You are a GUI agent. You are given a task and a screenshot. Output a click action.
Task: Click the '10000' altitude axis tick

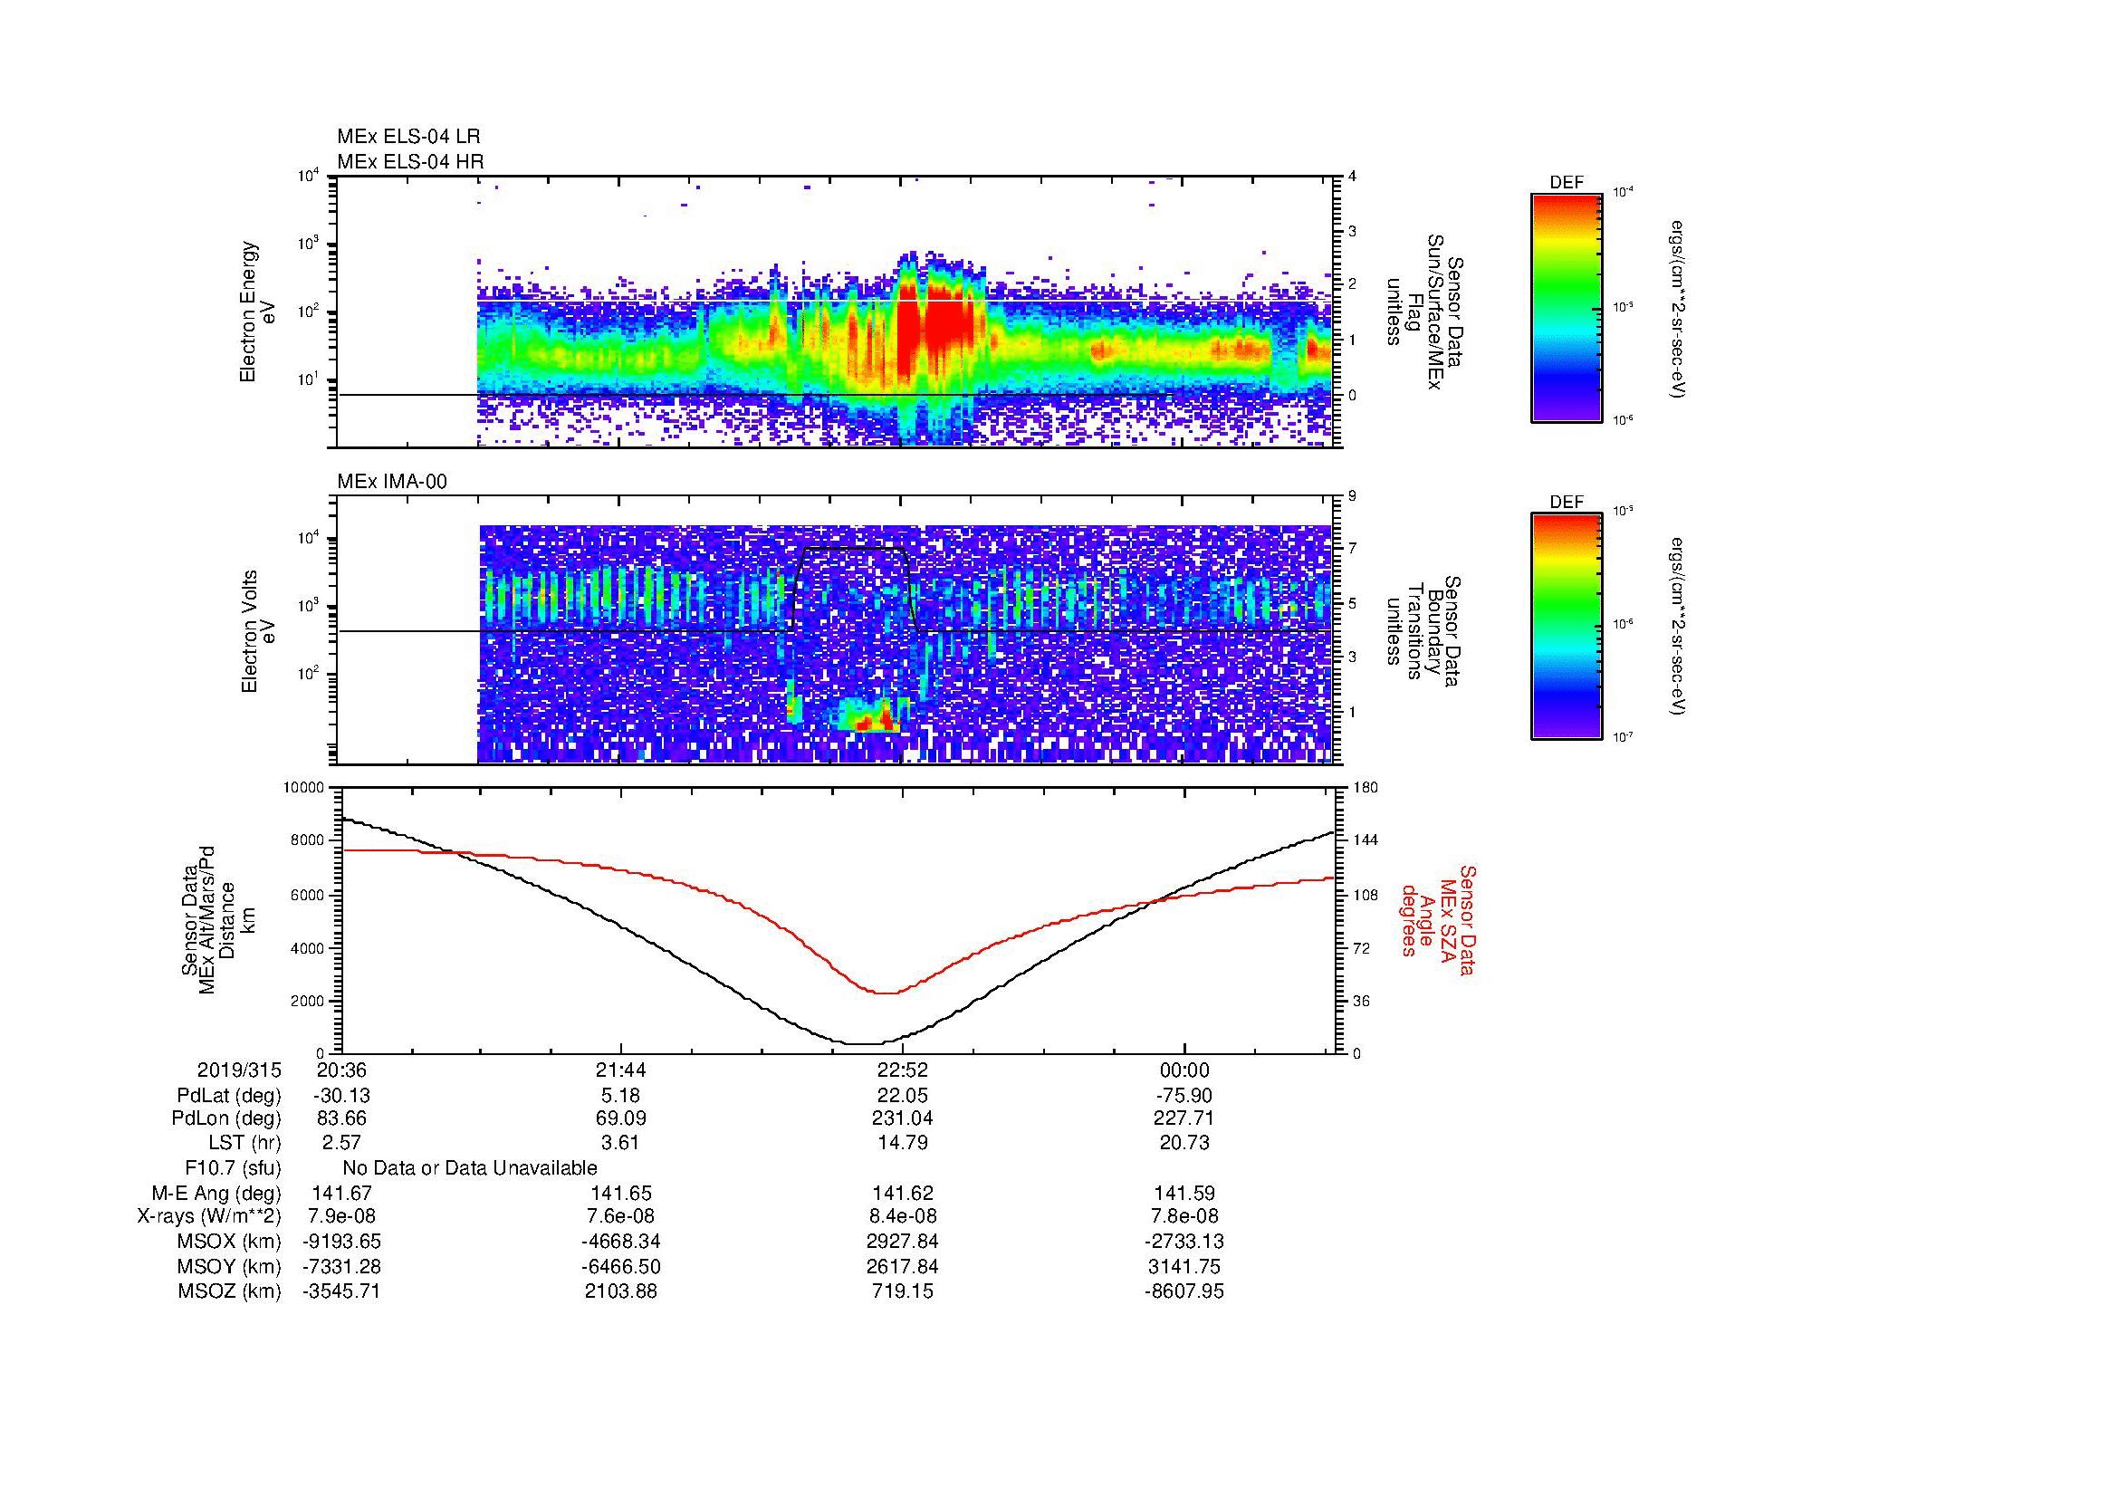click(x=304, y=787)
